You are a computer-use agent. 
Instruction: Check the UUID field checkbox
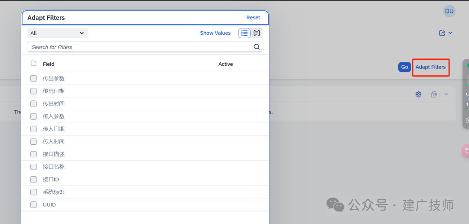pos(33,205)
